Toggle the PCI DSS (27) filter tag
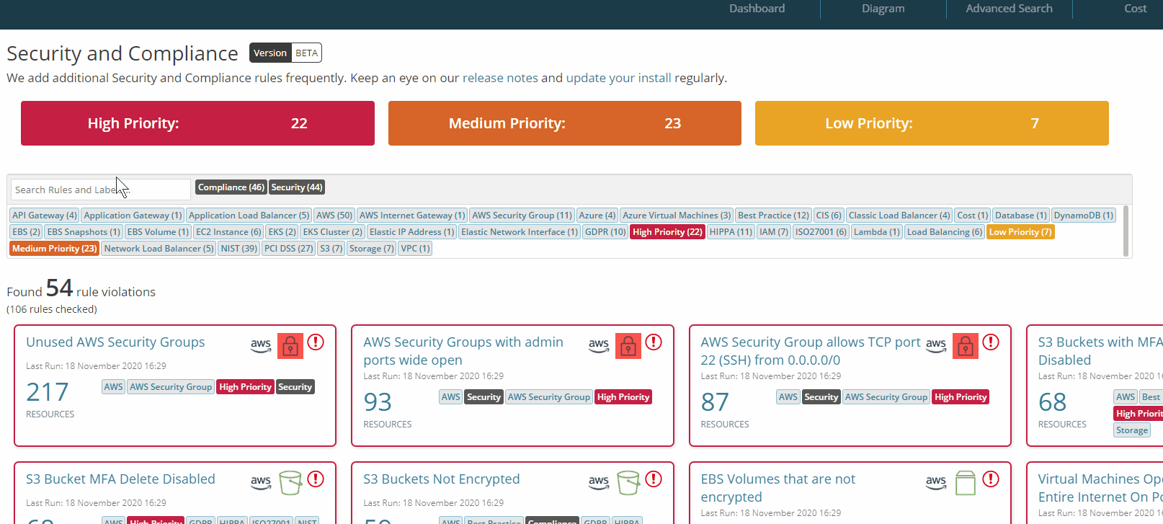The height and width of the screenshot is (524, 1163). (288, 249)
